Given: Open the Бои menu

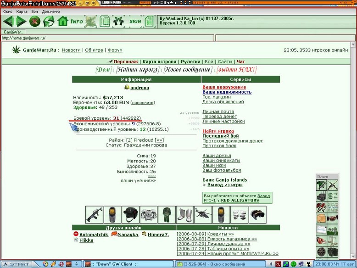Looking at the screenshot, I should 34,11.
